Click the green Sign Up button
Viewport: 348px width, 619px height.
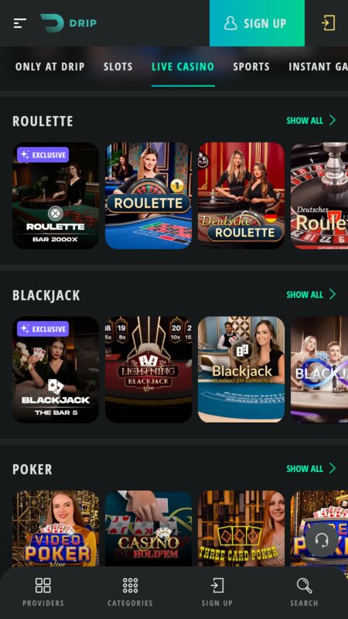pyautogui.click(x=257, y=23)
